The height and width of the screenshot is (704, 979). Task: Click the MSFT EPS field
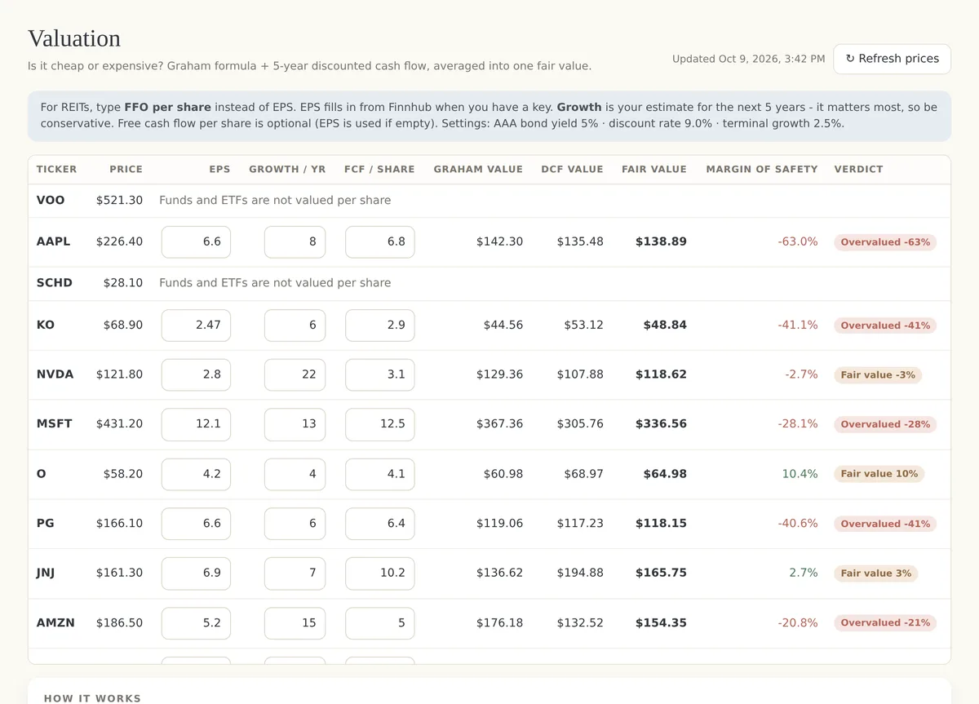pyautogui.click(x=196, y=424)
